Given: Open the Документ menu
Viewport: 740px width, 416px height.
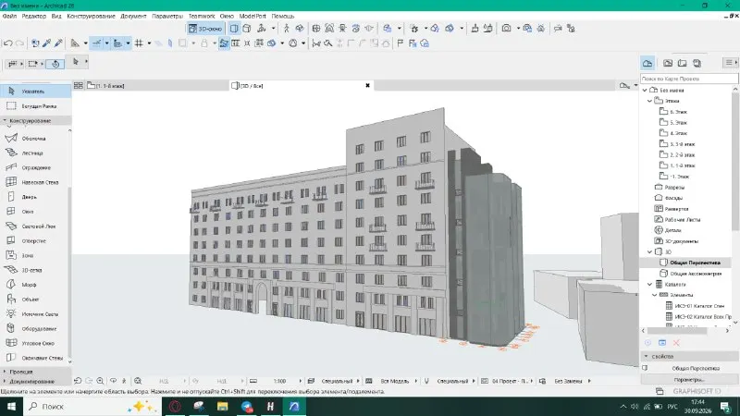Looking at the screenshot, I should point(133,16).
